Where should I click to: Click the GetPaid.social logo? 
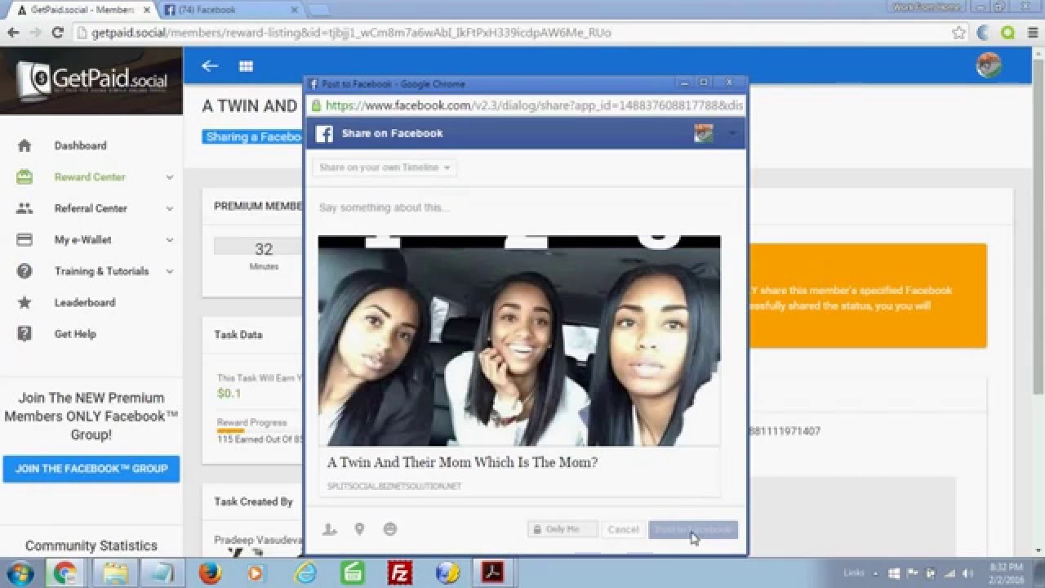(91, 79)
